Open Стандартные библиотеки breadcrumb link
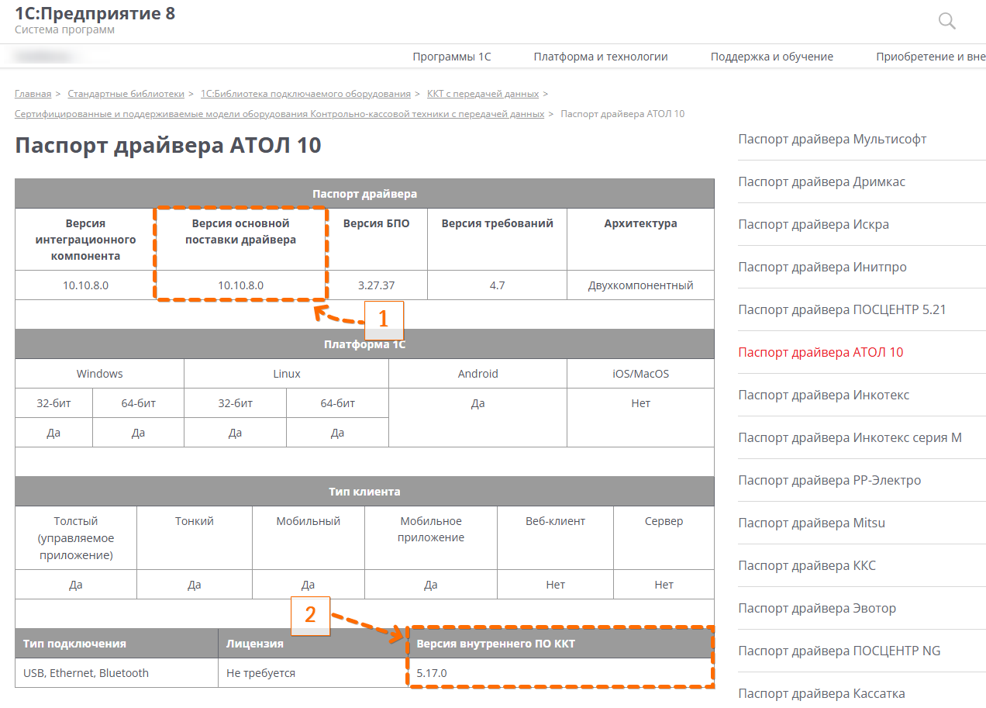The image size is (986, 708). click(126, 94)
